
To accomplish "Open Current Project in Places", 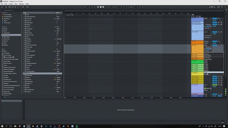I will (x=7, y=55).
